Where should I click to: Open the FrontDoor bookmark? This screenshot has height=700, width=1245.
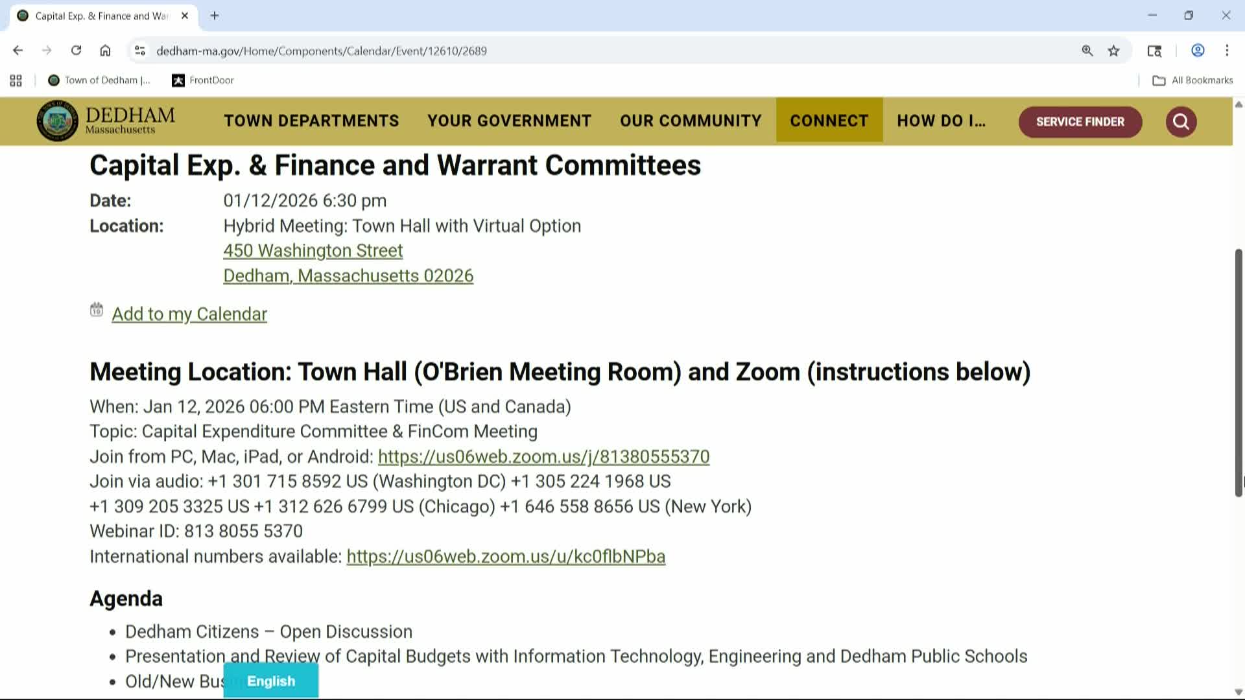tap(202, 80)
